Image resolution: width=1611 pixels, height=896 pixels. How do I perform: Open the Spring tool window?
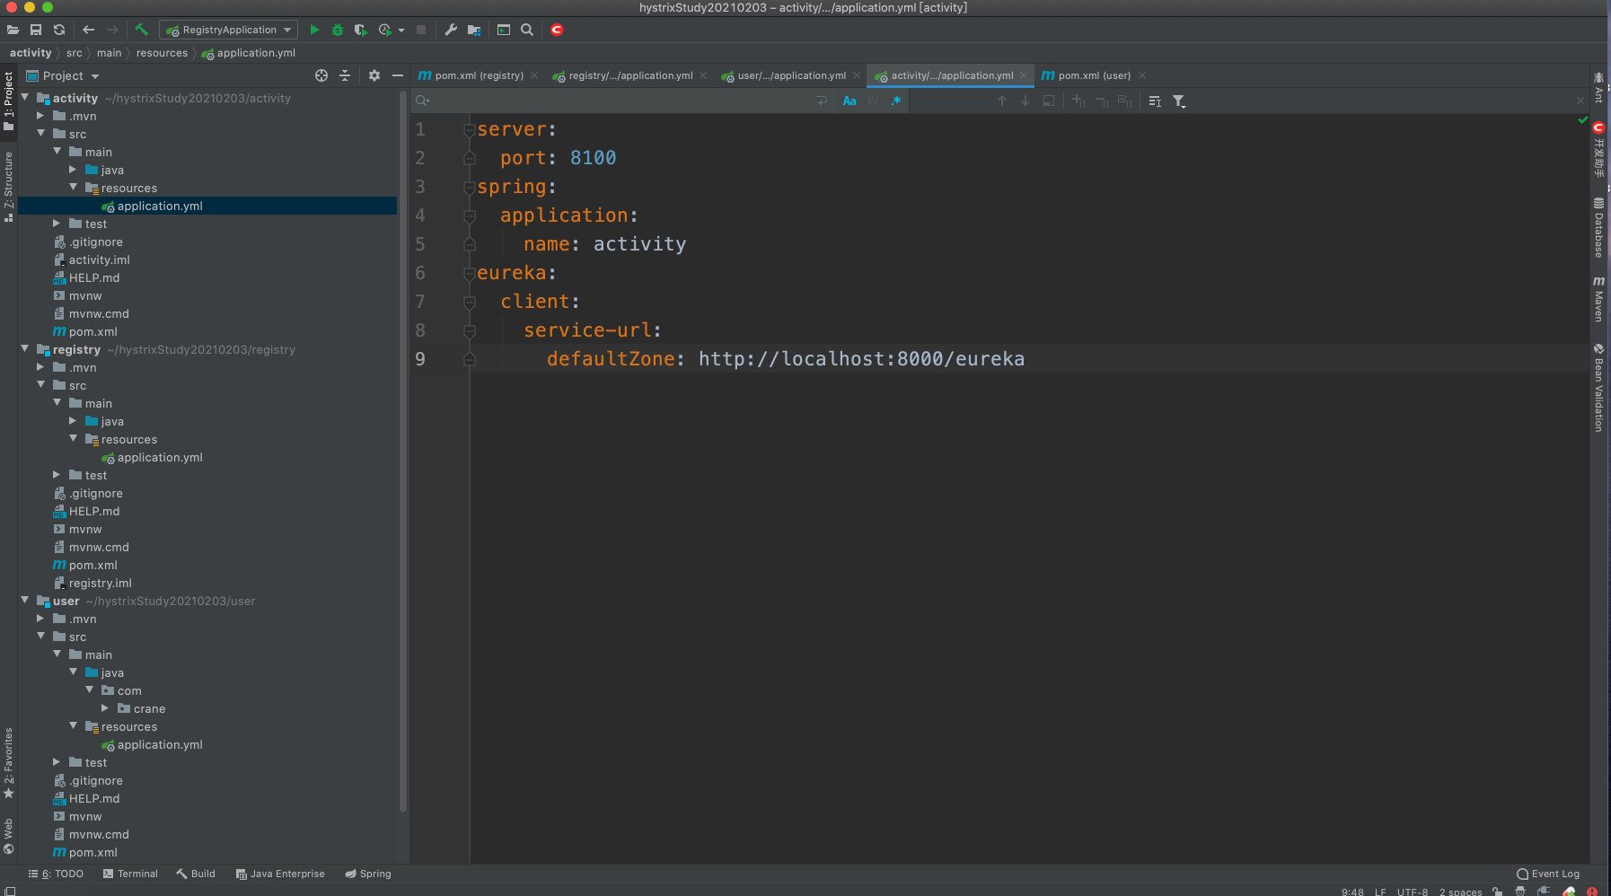368,874
